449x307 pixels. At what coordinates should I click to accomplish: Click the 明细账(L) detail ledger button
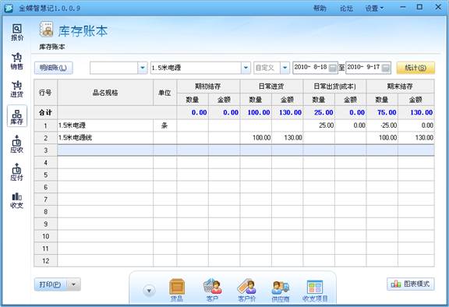coord(53,68)
